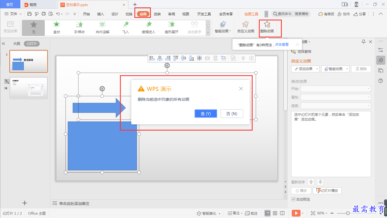This screenshot has width=387, height=218.
Task: Open the 文件 menu dropdown
Action: (x=13, y=14)
